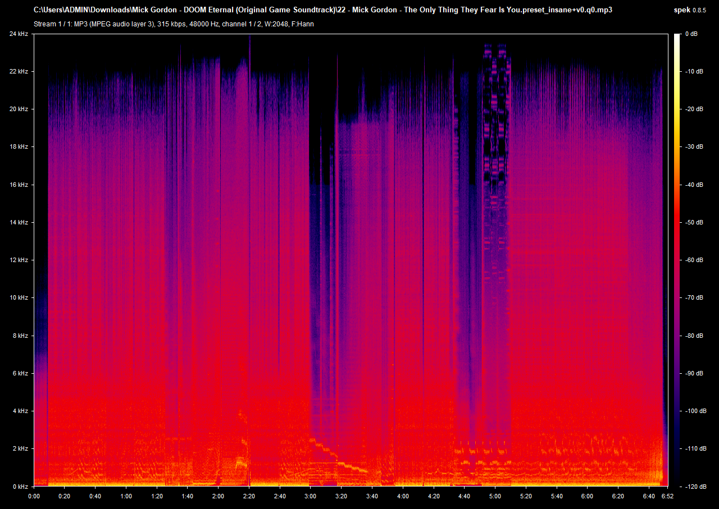The height and width of the screenshot is (509, 719).
Task: Click the '12 kHz' frequency axis label
Action: click(x=19, y=260)
